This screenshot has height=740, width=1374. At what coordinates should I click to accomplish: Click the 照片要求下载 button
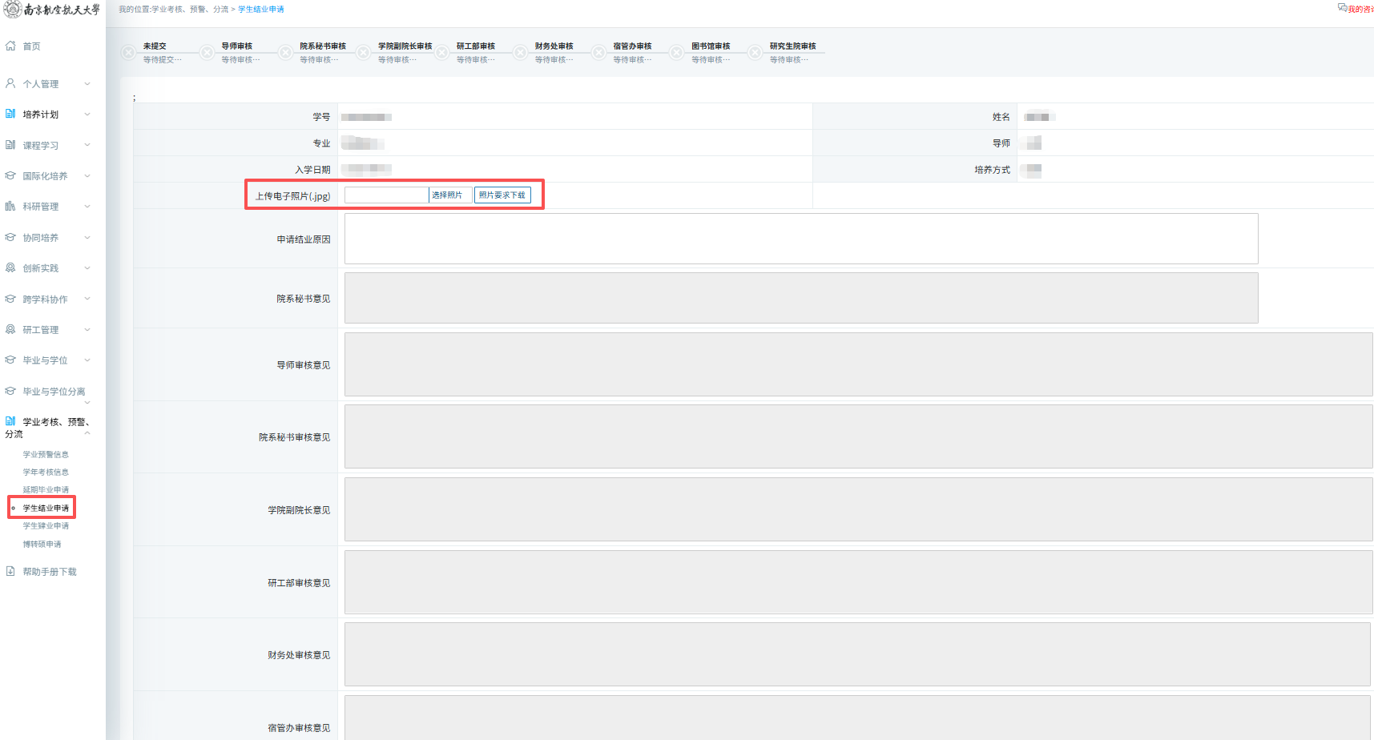[x=502, y=195]
